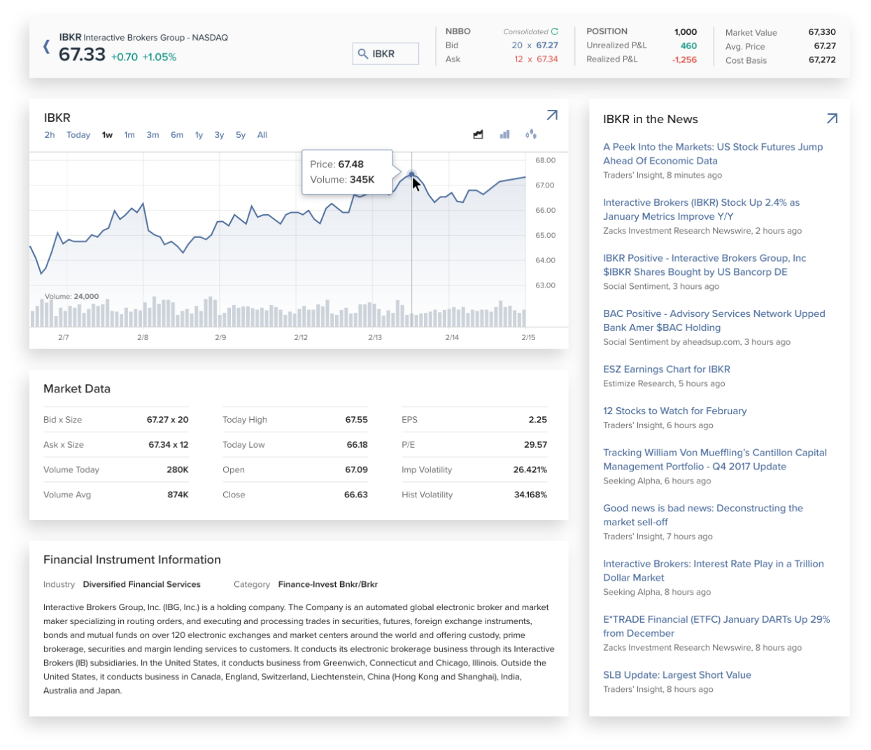Open the US Stock Futures Jump article
871x750 pixels.
[x=712, y=153]
